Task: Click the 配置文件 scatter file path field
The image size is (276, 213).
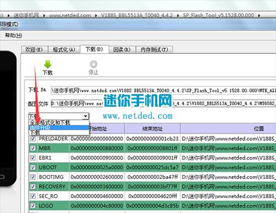Action: click(163, 103)
